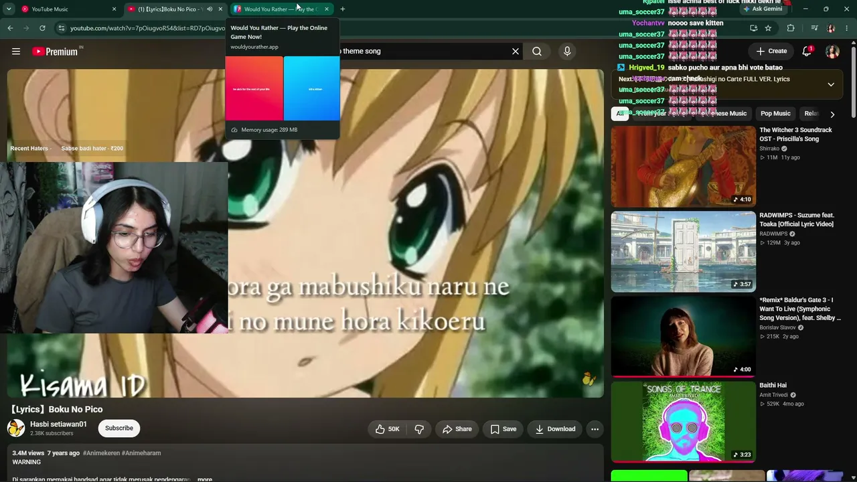The height and width of the screenshot is (482, 857).
Task: Save the video to a playlist
Action: [x=503, y=429]
